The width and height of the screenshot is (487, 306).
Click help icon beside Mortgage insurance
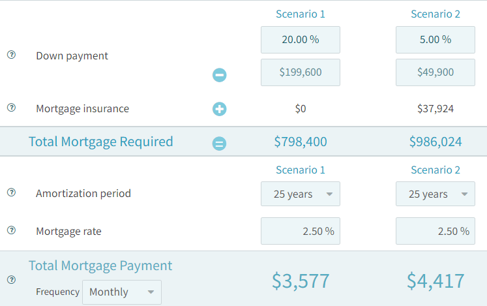[x=11, y=108]
